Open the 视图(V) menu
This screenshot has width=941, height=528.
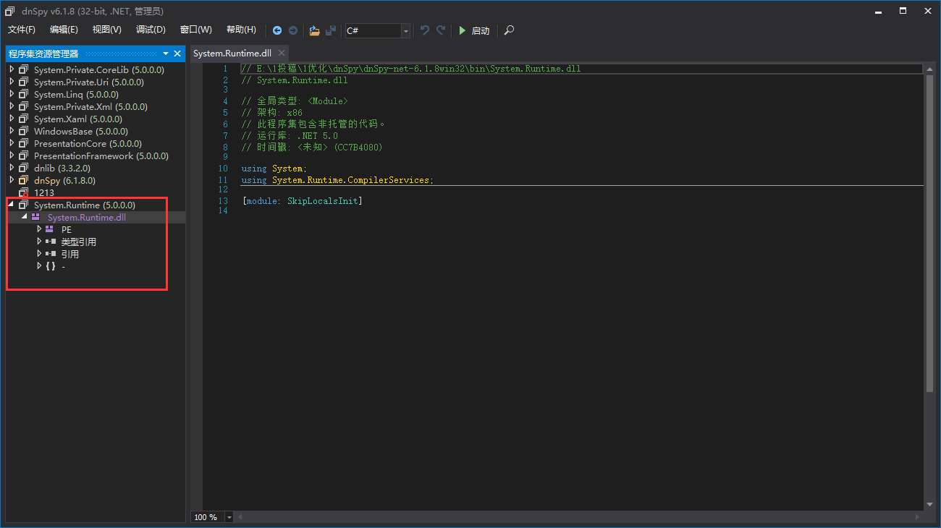[x=107, y=30]
